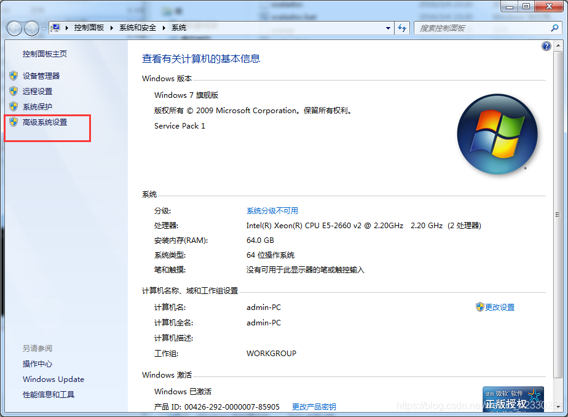Click shield icon next to 系统保护
Viewport: 568px width, 417px height.
pos(14,106)
